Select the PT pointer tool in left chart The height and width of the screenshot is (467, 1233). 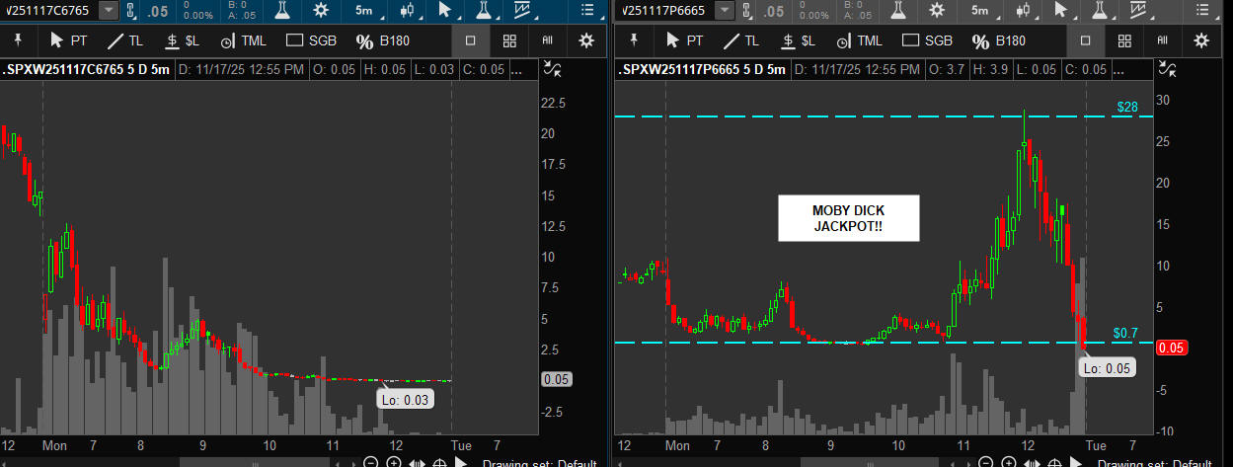[x=71, y=40]
